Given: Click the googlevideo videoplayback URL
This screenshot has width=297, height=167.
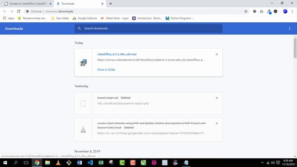Looking at the screenshot, I should tap(151, 133).
